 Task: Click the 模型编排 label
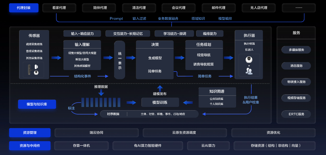point(225,18)
